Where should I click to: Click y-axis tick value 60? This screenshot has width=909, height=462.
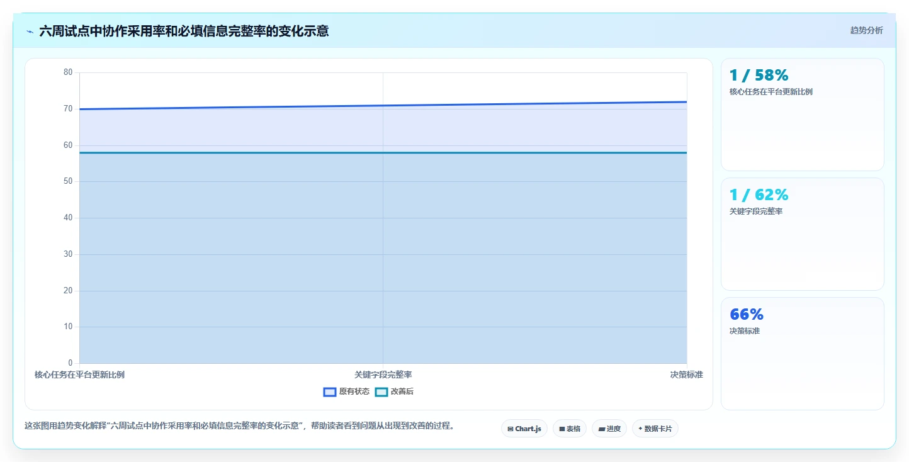tap(68, 145)
